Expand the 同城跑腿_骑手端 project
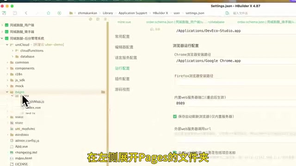Viewport: 296px width, 166px height. pos(2,32)
